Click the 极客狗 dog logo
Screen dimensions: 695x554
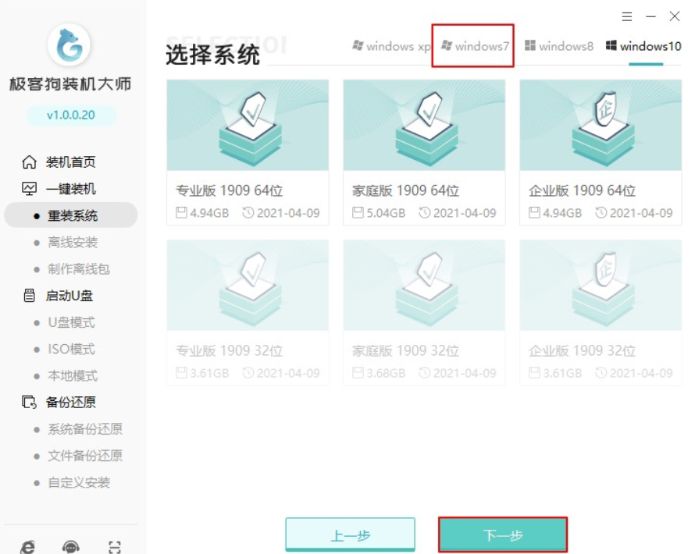click(69, 45)
